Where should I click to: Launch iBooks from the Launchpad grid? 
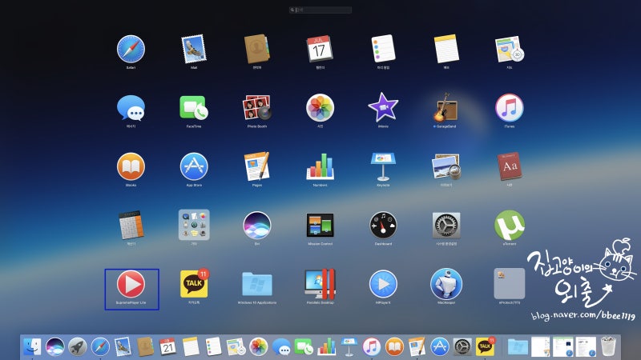tap(131, 166)
